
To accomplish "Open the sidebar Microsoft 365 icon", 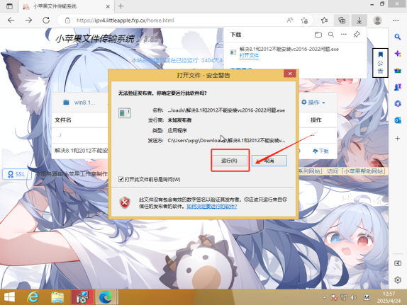I will pos(398,103).
